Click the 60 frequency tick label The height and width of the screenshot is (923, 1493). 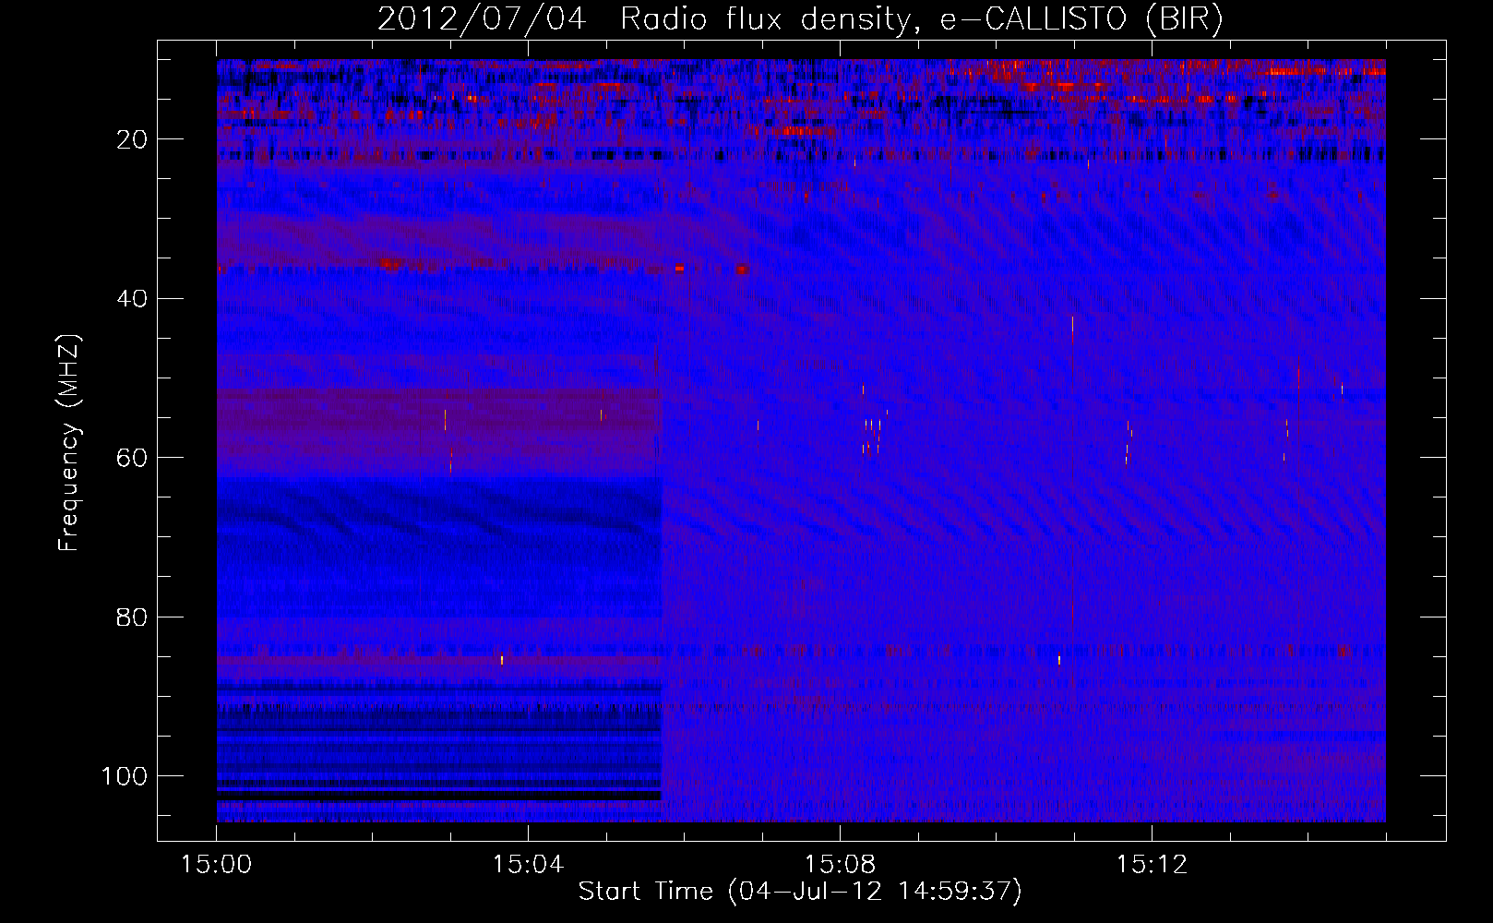click(132, 458)
